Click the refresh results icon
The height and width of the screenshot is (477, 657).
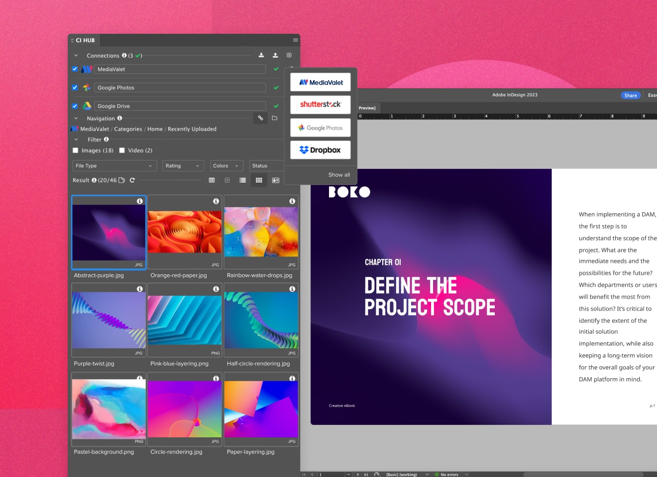pos(132,180)
